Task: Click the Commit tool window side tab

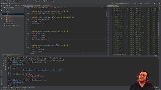Action: [1, 16]
